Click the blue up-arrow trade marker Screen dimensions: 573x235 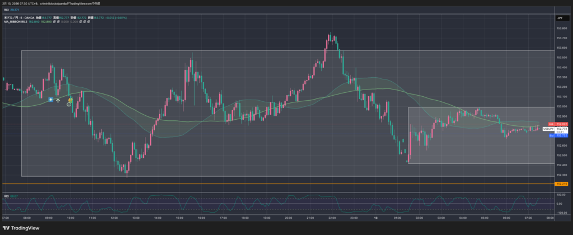pyautogui.click(x=51, y=100)
